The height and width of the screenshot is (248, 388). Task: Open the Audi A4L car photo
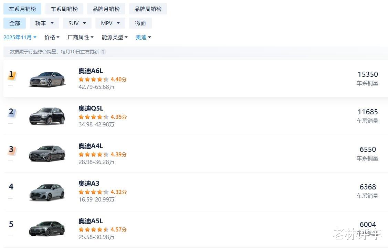(47, 154)
